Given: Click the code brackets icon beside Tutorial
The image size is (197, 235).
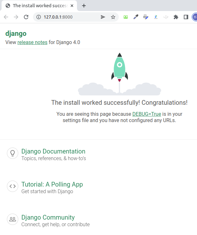Looking at the screenshot, I should coord(13,186).
